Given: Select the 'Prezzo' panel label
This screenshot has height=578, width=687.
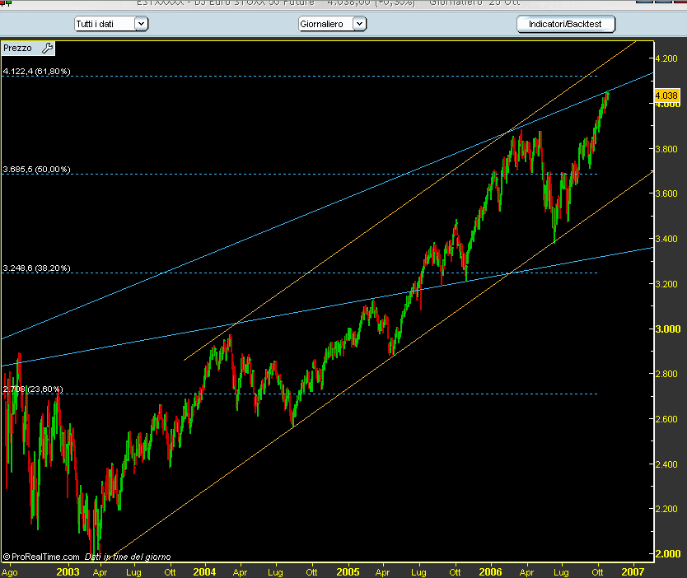Looking at the screenshot, I should tap(17, 48).
